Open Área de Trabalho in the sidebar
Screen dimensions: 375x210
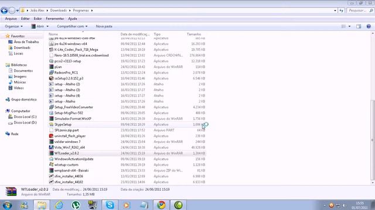click(x=26, y=42)
